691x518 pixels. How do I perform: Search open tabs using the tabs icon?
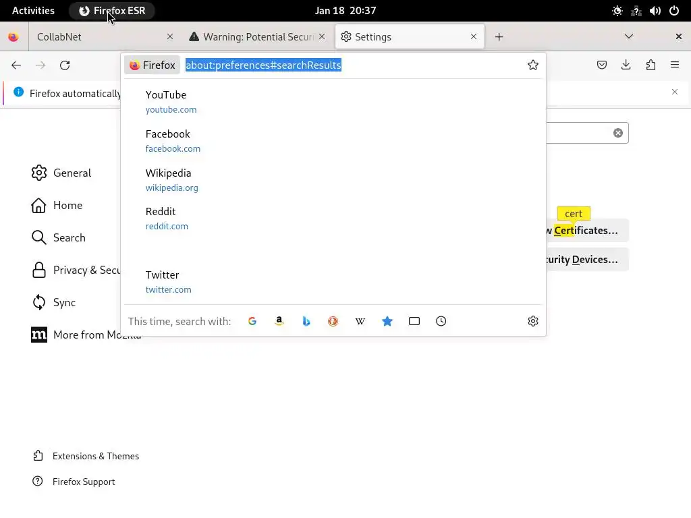(414, 321)
